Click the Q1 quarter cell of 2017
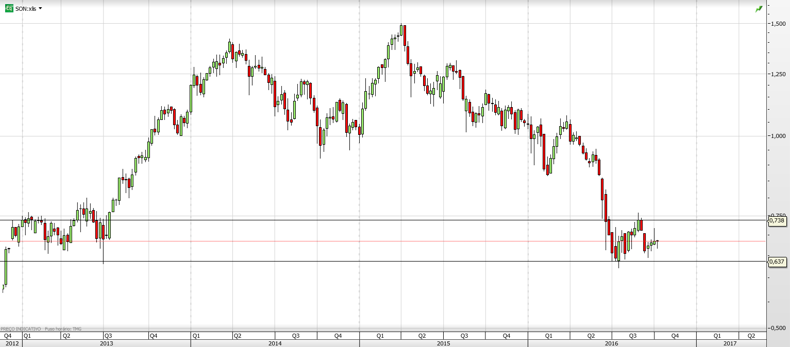This screenshot has width=790, height=347. coord(717,336)
